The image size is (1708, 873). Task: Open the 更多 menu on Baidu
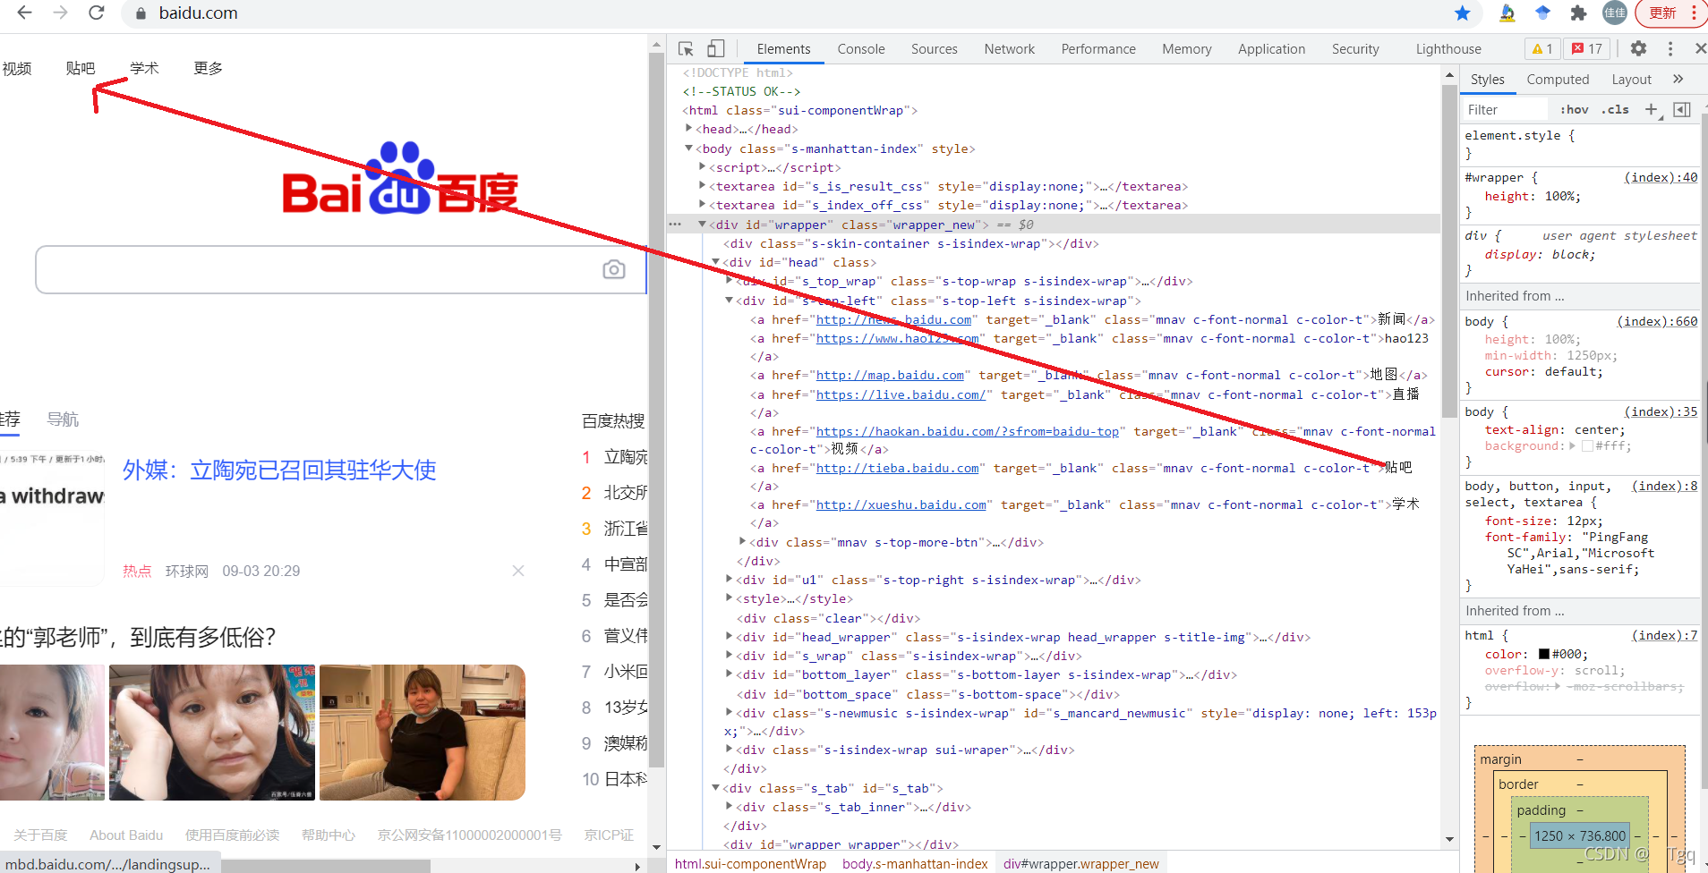point(209,68)
